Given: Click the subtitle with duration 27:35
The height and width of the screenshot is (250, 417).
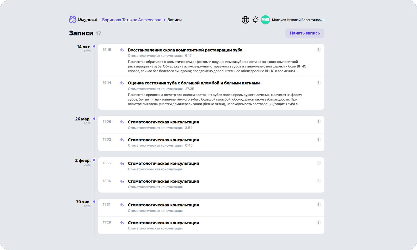Looking at the screenshot, I should (161, 89).
